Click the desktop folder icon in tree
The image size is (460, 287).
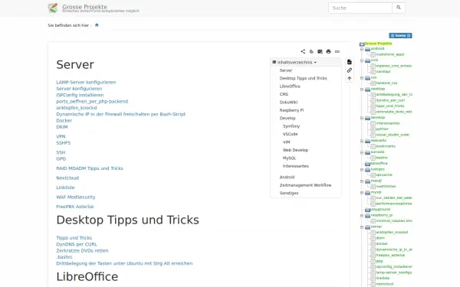(367, 89)
